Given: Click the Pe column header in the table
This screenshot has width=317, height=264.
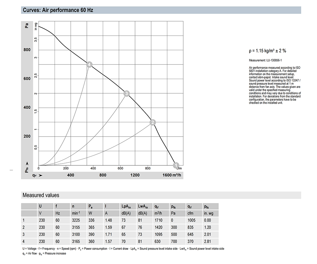Looking at the screenshot, I should click(x=90, y=206).
